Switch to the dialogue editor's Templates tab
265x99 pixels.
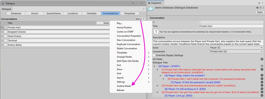[130, 13]
